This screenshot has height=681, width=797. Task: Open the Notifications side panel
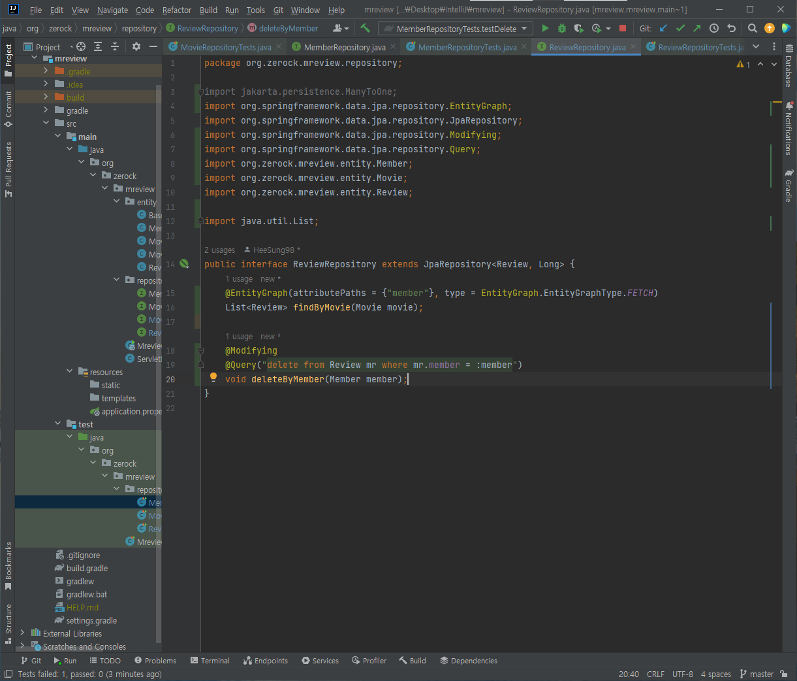(x=789, y=128)
